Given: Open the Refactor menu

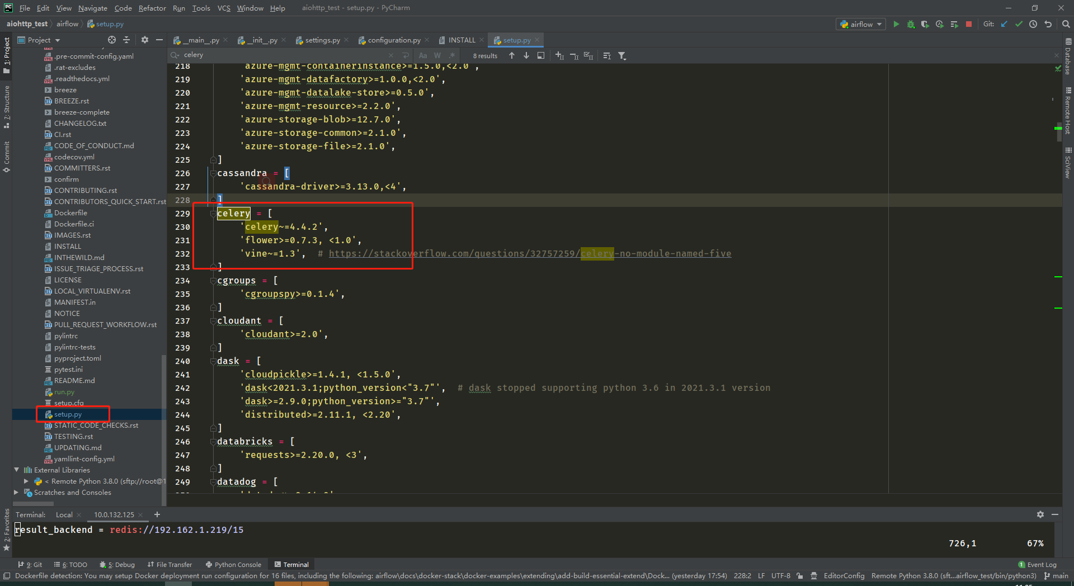Looking at the screenshot, I should coord(152,8).
